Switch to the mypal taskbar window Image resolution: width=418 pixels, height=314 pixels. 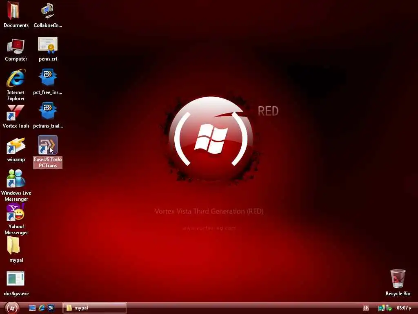tap(95, 308)
